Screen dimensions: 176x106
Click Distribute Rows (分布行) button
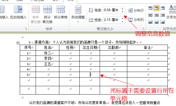point(136,10)
